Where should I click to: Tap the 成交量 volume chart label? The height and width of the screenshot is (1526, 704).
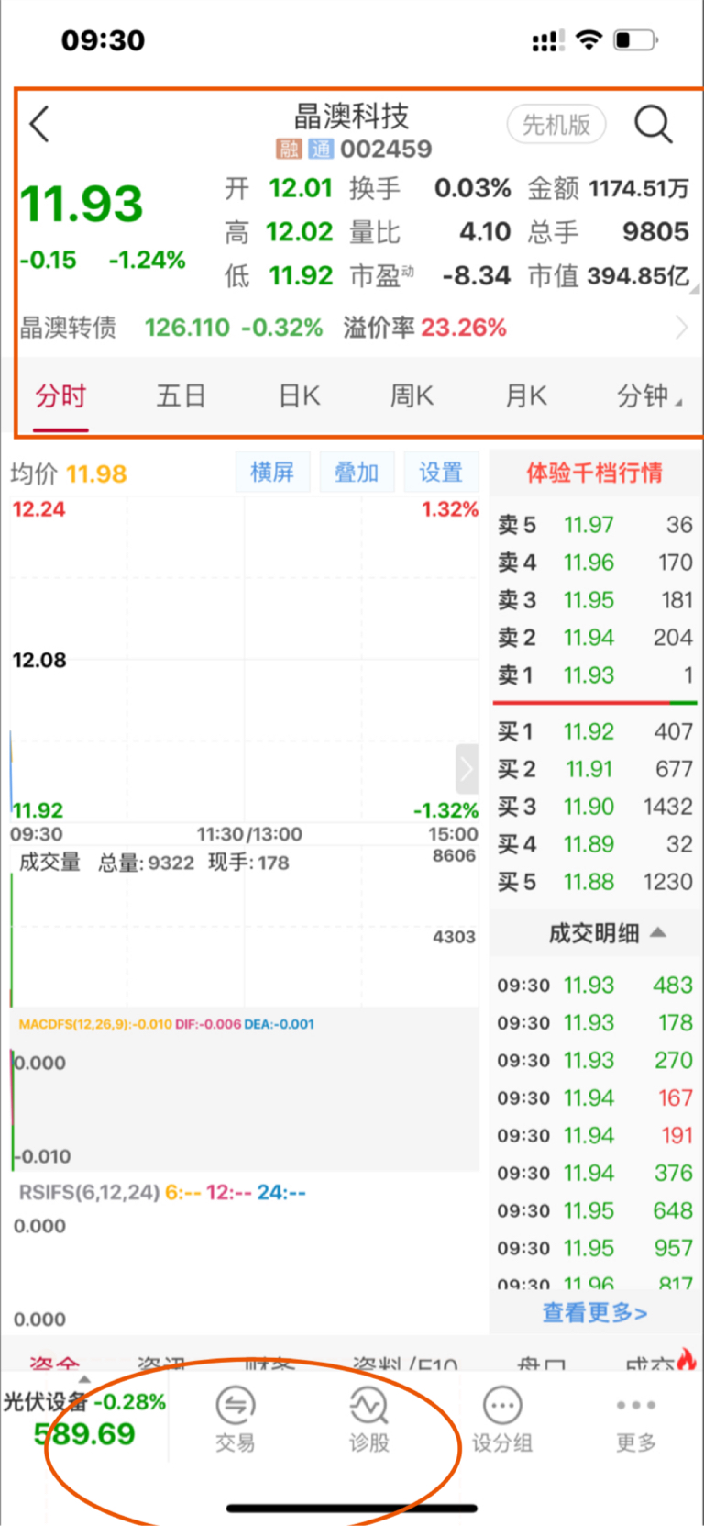(49, 863)
